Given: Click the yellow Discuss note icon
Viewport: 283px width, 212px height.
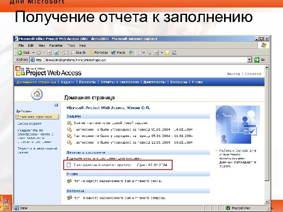Looking at the screenshot, I should click(167, 53).
